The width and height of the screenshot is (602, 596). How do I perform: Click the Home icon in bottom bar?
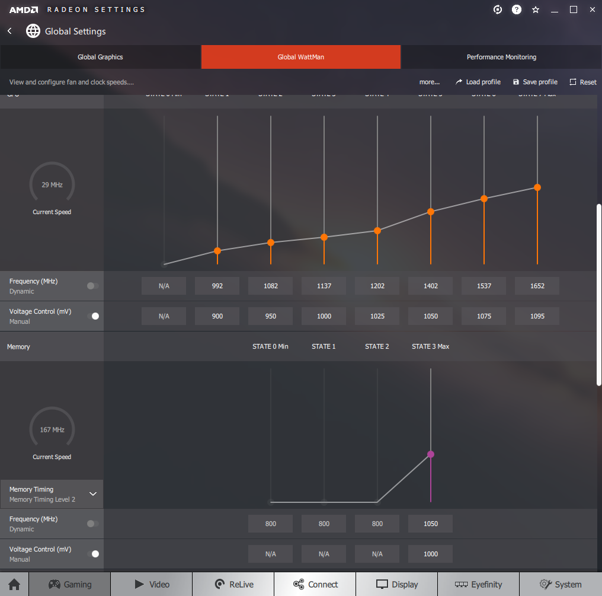coord(14,584)
